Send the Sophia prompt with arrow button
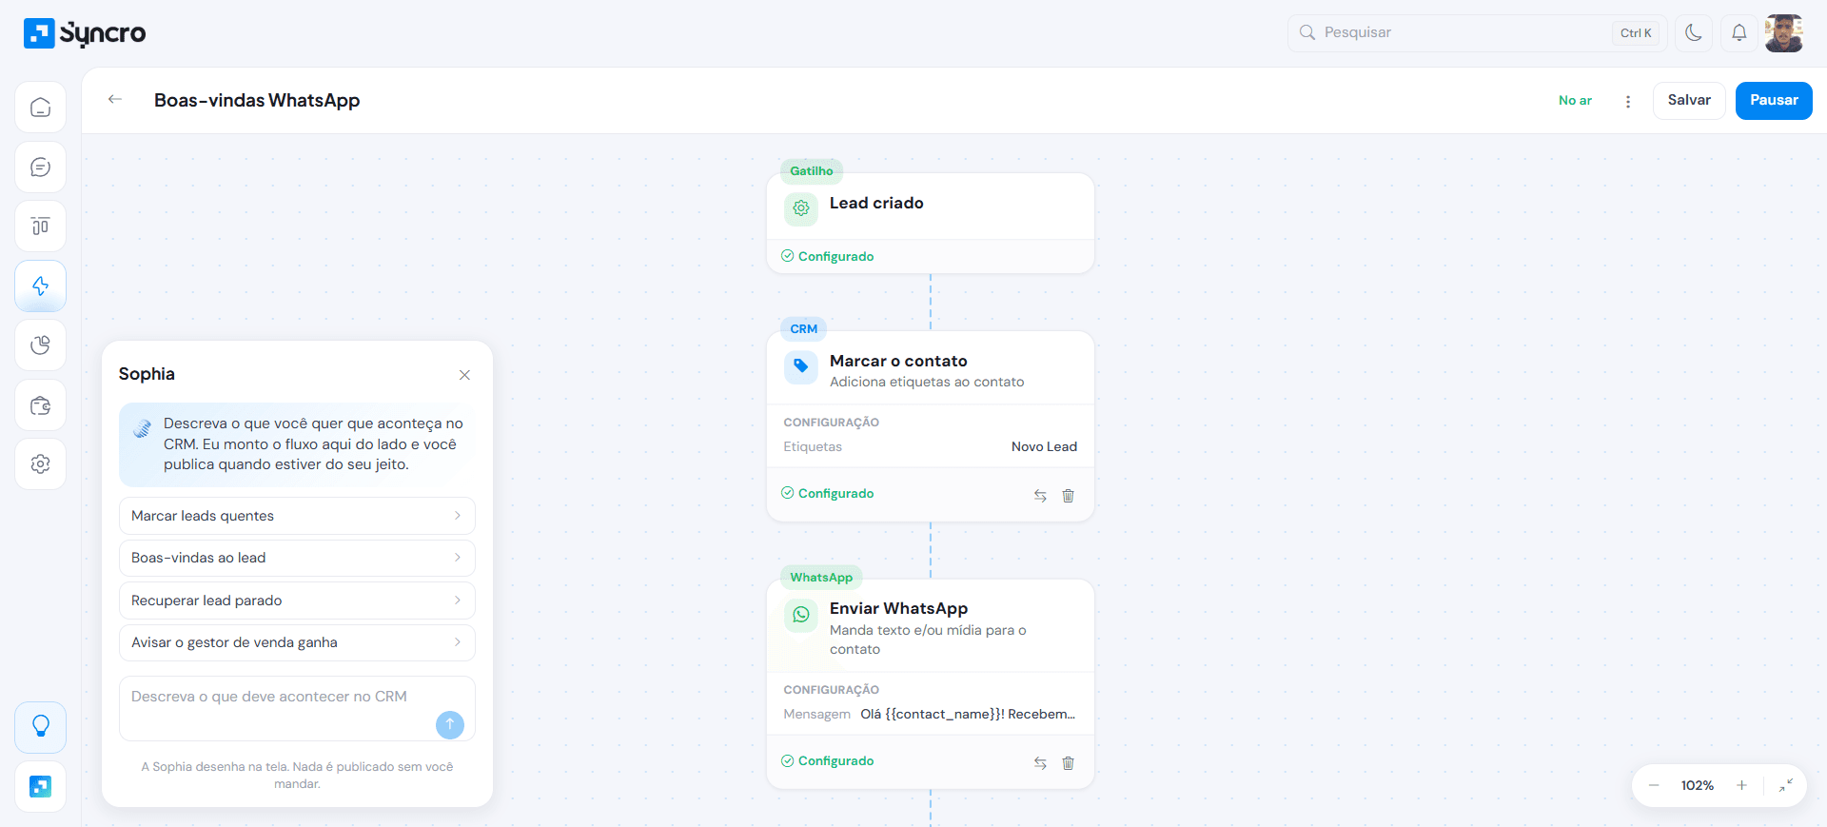 click(x=450, y=725)
